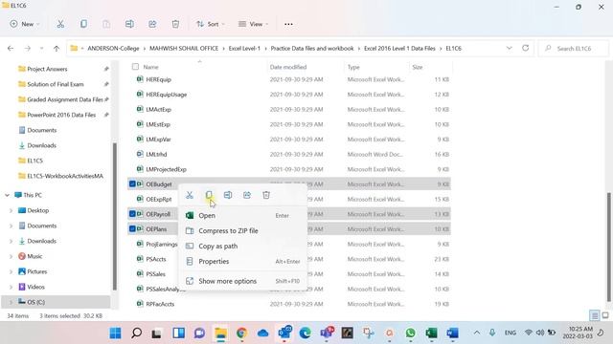Choose Open in the context menu
This screenshot has width=613, height=344.
click(242, 215)
